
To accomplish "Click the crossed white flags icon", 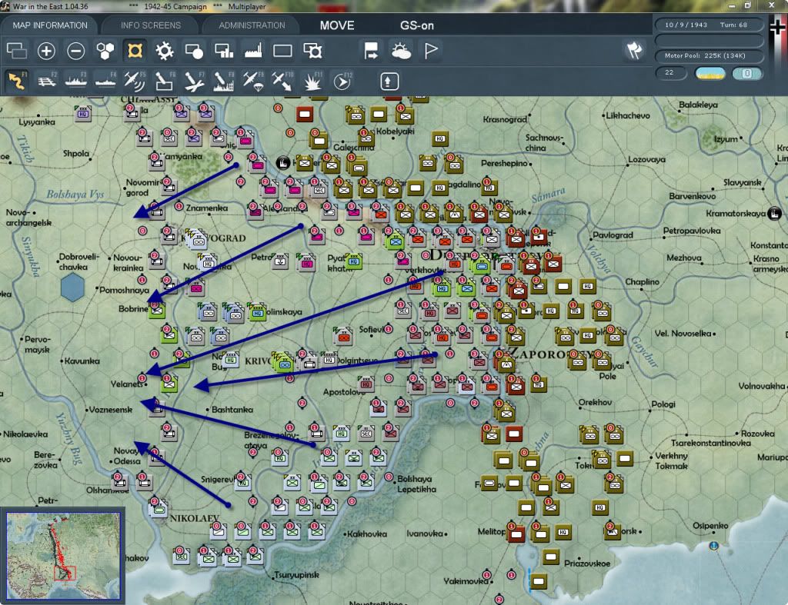I will [x=634, y=50].
